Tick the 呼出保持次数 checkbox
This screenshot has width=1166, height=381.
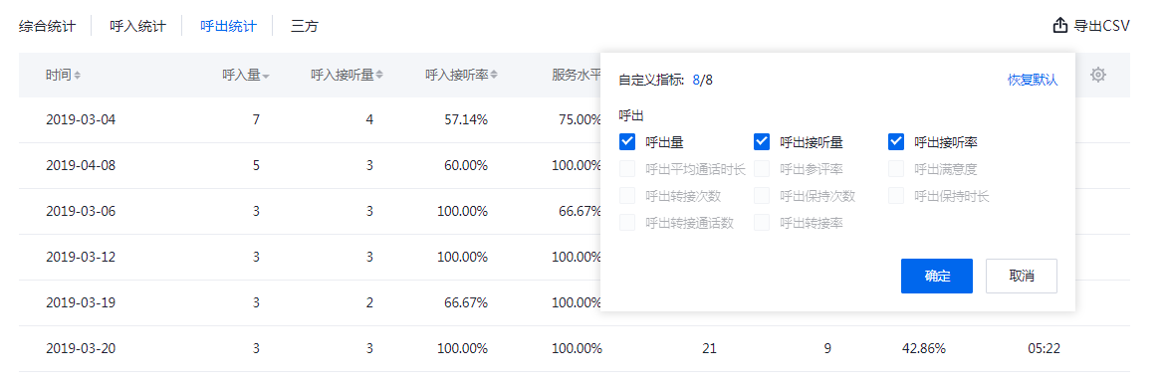point(762,195)
